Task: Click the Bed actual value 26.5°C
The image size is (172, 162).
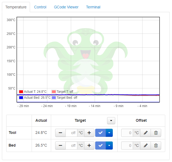Action: [x=41, y=146]
